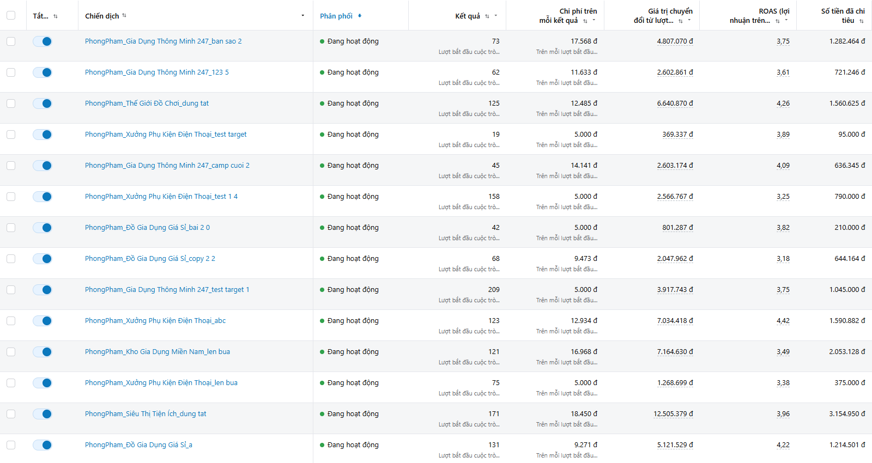Click the Phân phối blue sort arrow
Viewport: 872px width, 463px height.
(360, 16)
